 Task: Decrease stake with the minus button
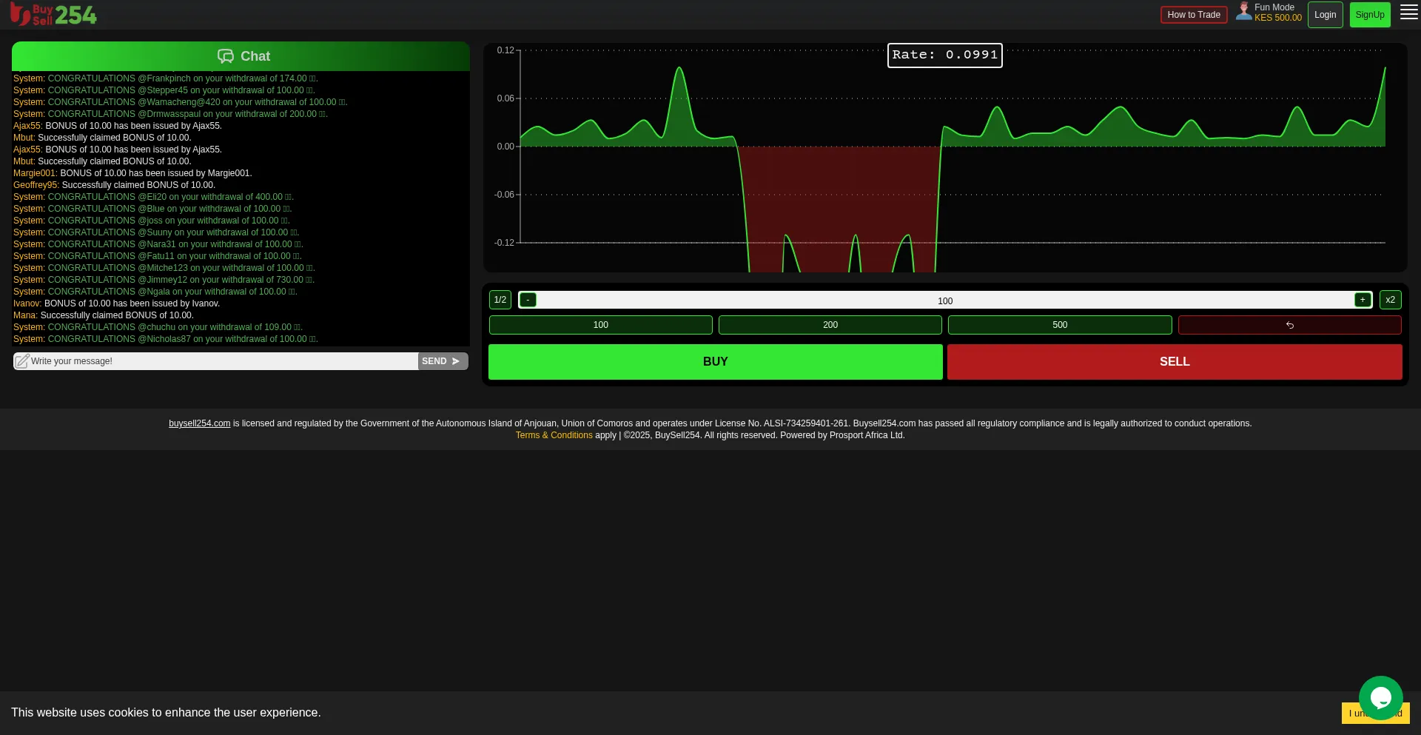pos(528,300)
